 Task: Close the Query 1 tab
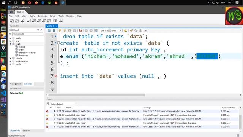point(57,26)
